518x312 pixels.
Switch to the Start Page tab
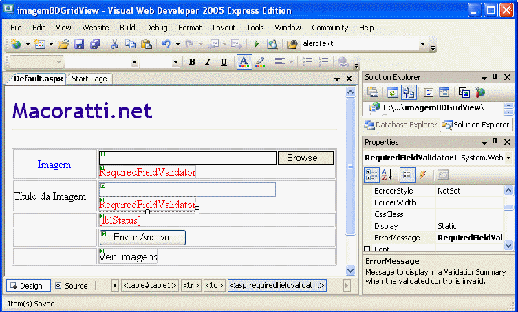89,79
